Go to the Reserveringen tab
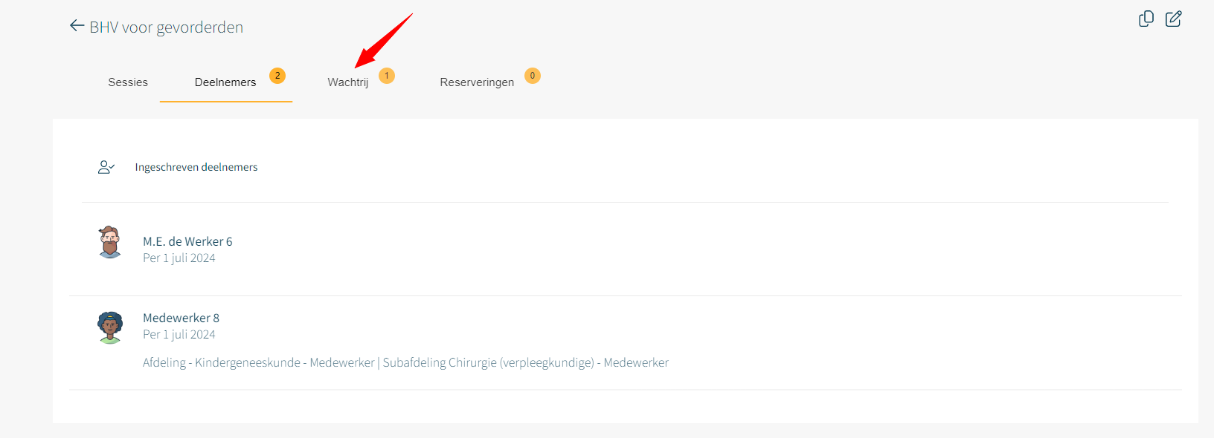The height and width of the screenshot is (438, 1214). pos(477,82)
